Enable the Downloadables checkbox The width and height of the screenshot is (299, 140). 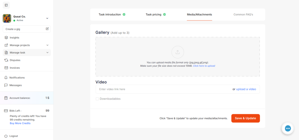point(97,99)
